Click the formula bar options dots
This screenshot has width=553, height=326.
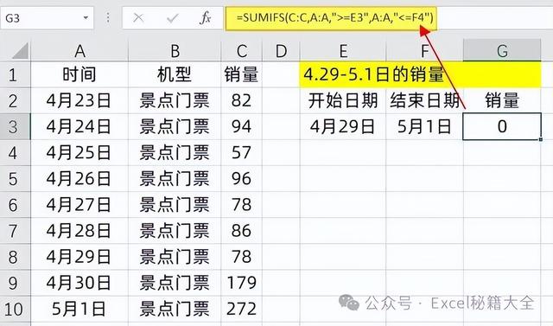108,17
